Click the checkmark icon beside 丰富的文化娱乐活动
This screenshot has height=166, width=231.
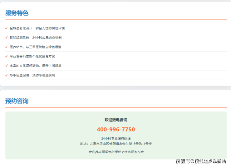coord(7,66)
